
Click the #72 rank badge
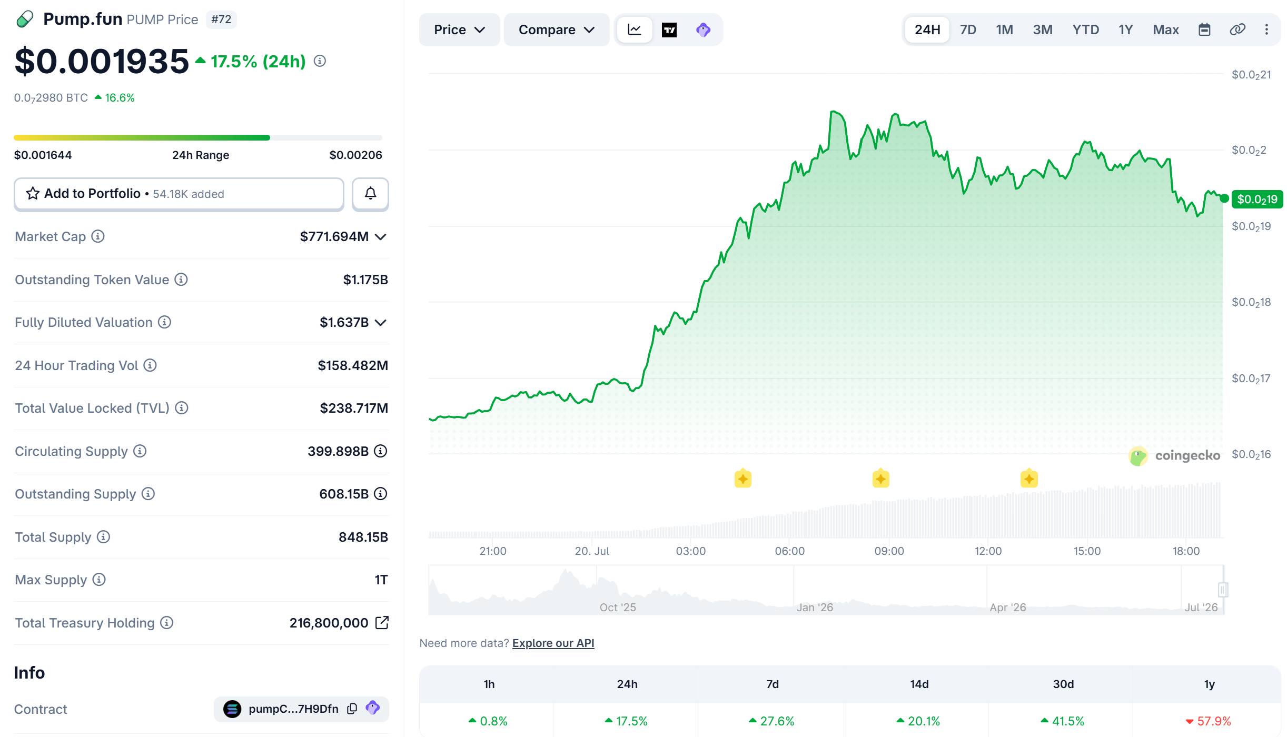[221, 19]
